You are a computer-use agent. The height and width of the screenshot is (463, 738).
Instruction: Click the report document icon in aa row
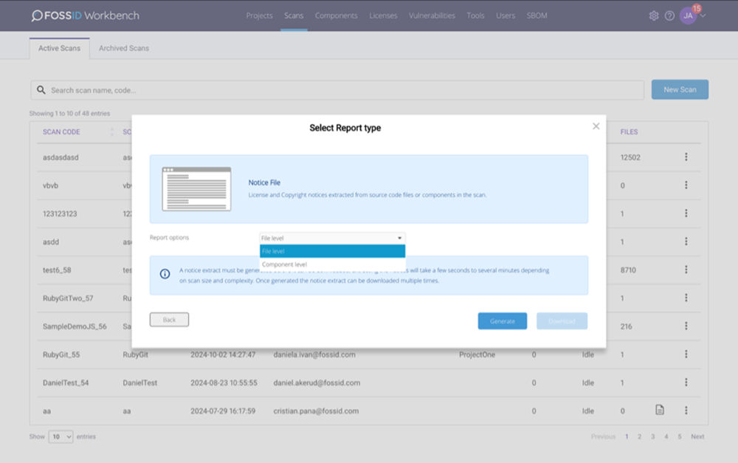[x=660, y=410]
